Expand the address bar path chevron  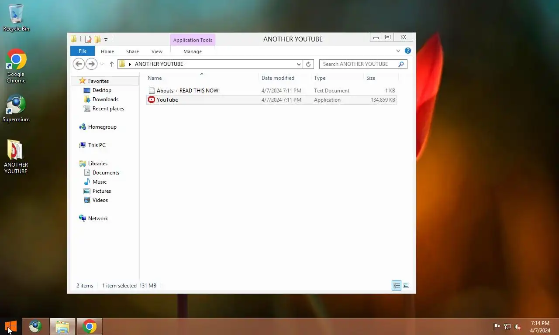click(130, 64)
